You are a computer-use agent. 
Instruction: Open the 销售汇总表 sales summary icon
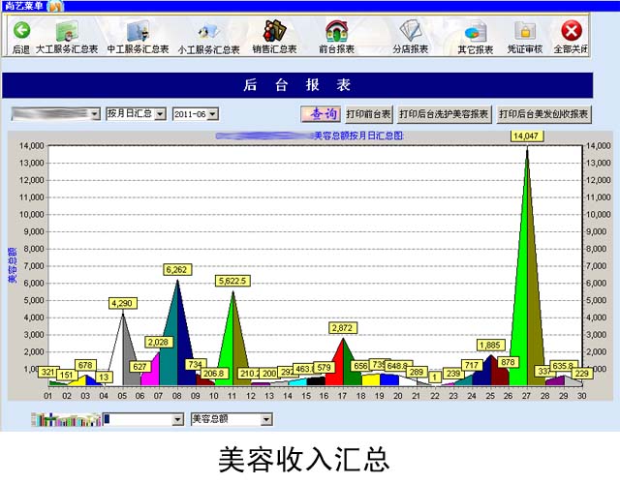[274, 33]
